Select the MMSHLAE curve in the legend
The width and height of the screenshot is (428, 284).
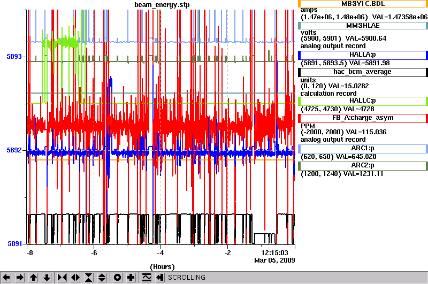[x=363, y=26]
